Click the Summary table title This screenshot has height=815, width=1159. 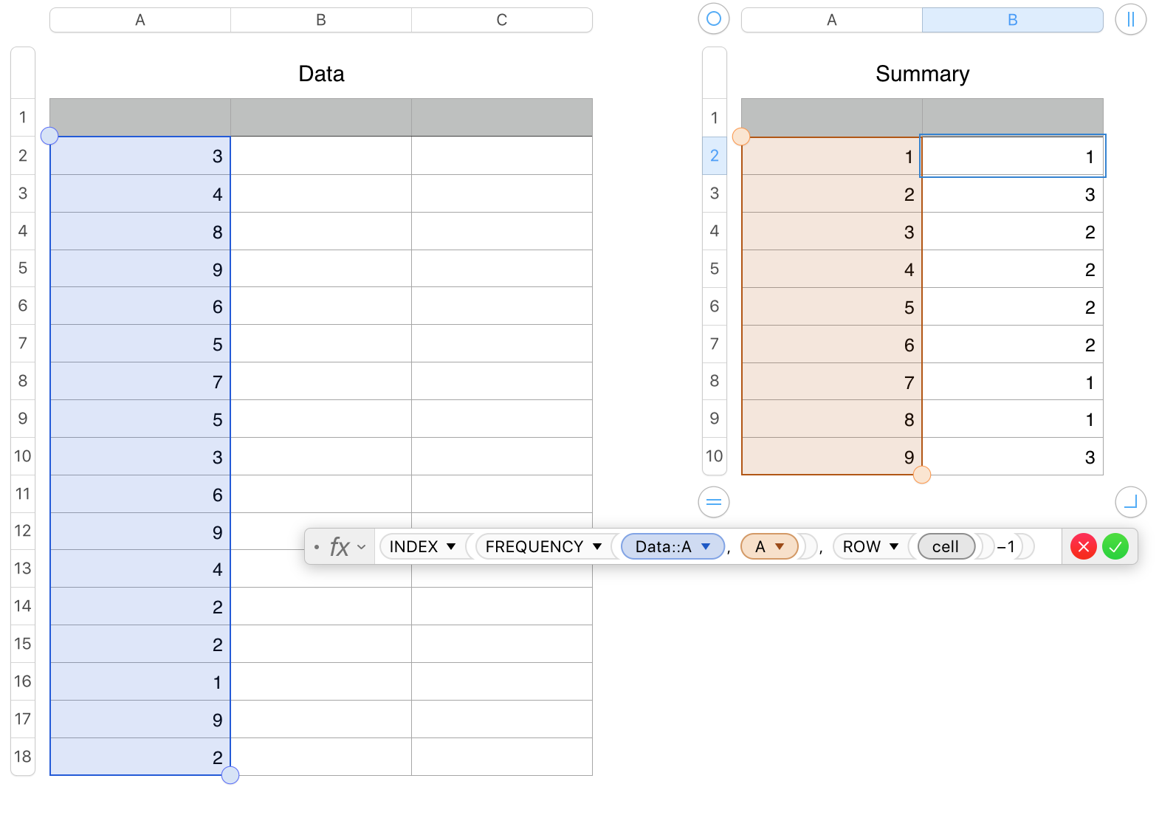(922, 74)
